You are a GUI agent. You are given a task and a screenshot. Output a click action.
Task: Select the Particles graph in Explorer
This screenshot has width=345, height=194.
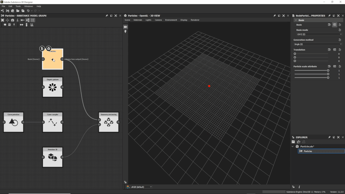(x=321, y=151)
